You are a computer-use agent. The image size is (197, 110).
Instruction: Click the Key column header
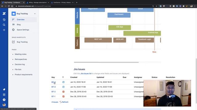click(x=53, y=77)
